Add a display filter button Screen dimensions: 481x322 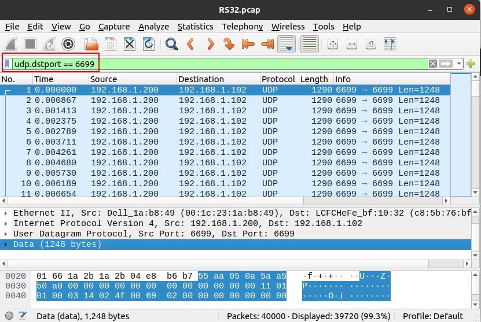471,64
